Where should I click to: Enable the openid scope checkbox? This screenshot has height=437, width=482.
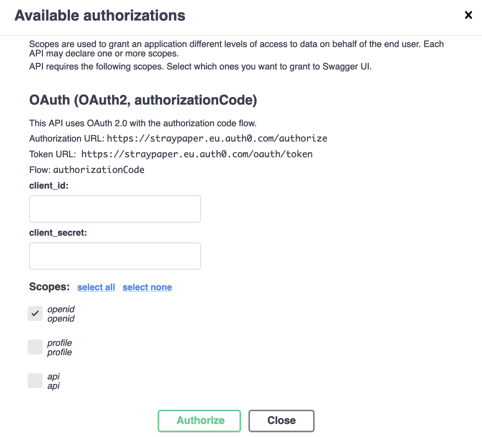[x=35, y=313]
